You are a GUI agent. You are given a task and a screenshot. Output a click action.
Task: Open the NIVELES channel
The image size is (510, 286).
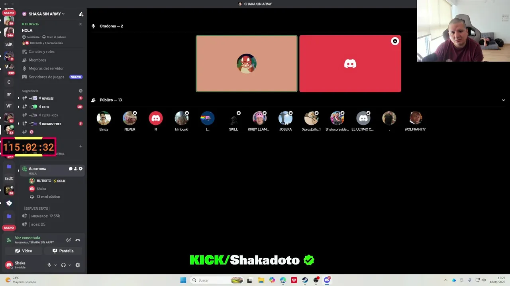[52, 99]
